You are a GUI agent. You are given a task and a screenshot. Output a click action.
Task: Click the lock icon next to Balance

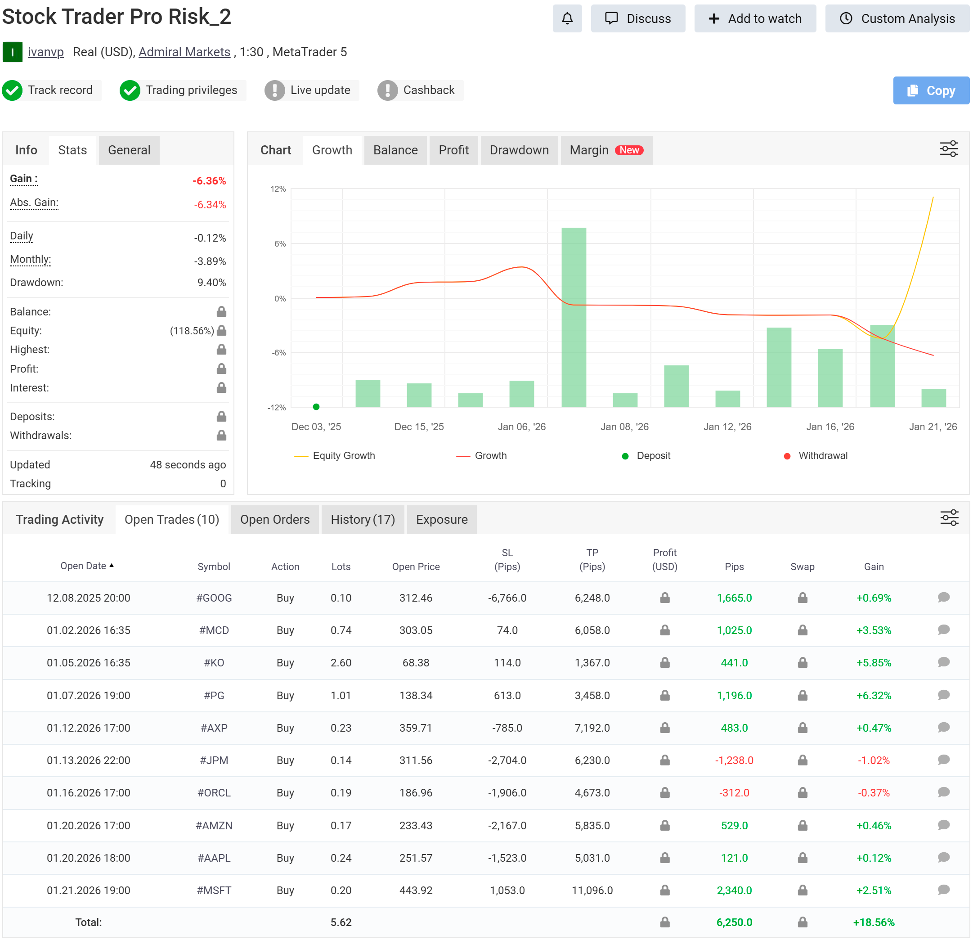(221, 311)
